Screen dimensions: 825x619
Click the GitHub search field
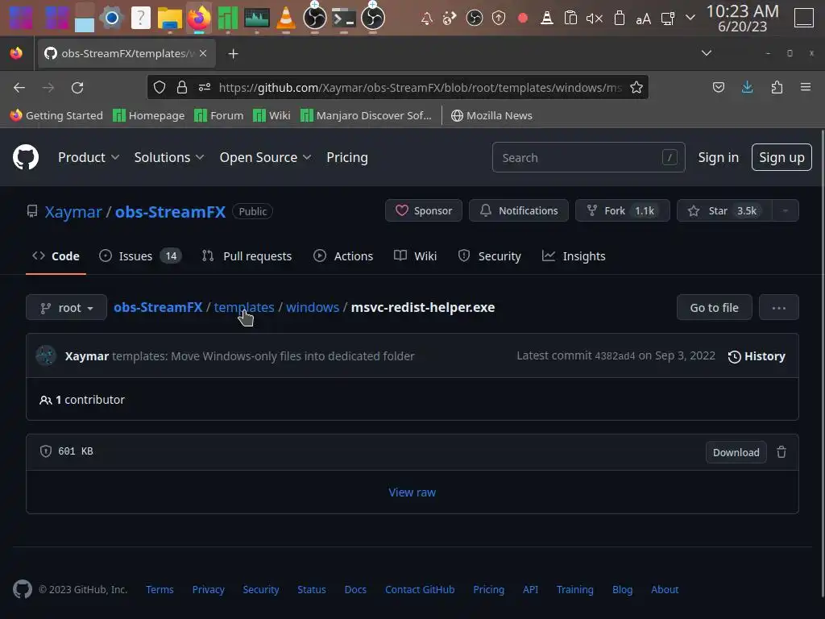point(588,157)
